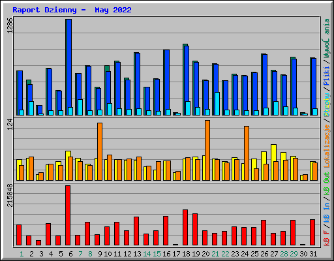Image resolution: width=334 pixels, height=261 pixels.
Task: Click the title 'Raport Dzienny - May 2022'
Action: pos(72,10)
